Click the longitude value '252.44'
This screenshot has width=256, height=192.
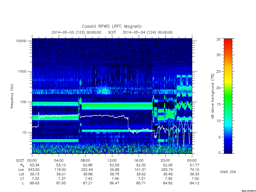pyautogui.click(x=87, y=170)
